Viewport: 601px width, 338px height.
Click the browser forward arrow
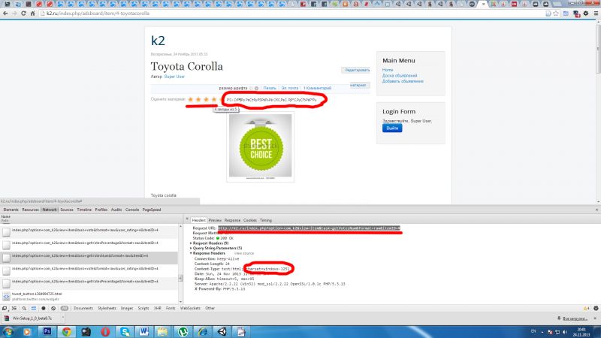tap(14, 14)
